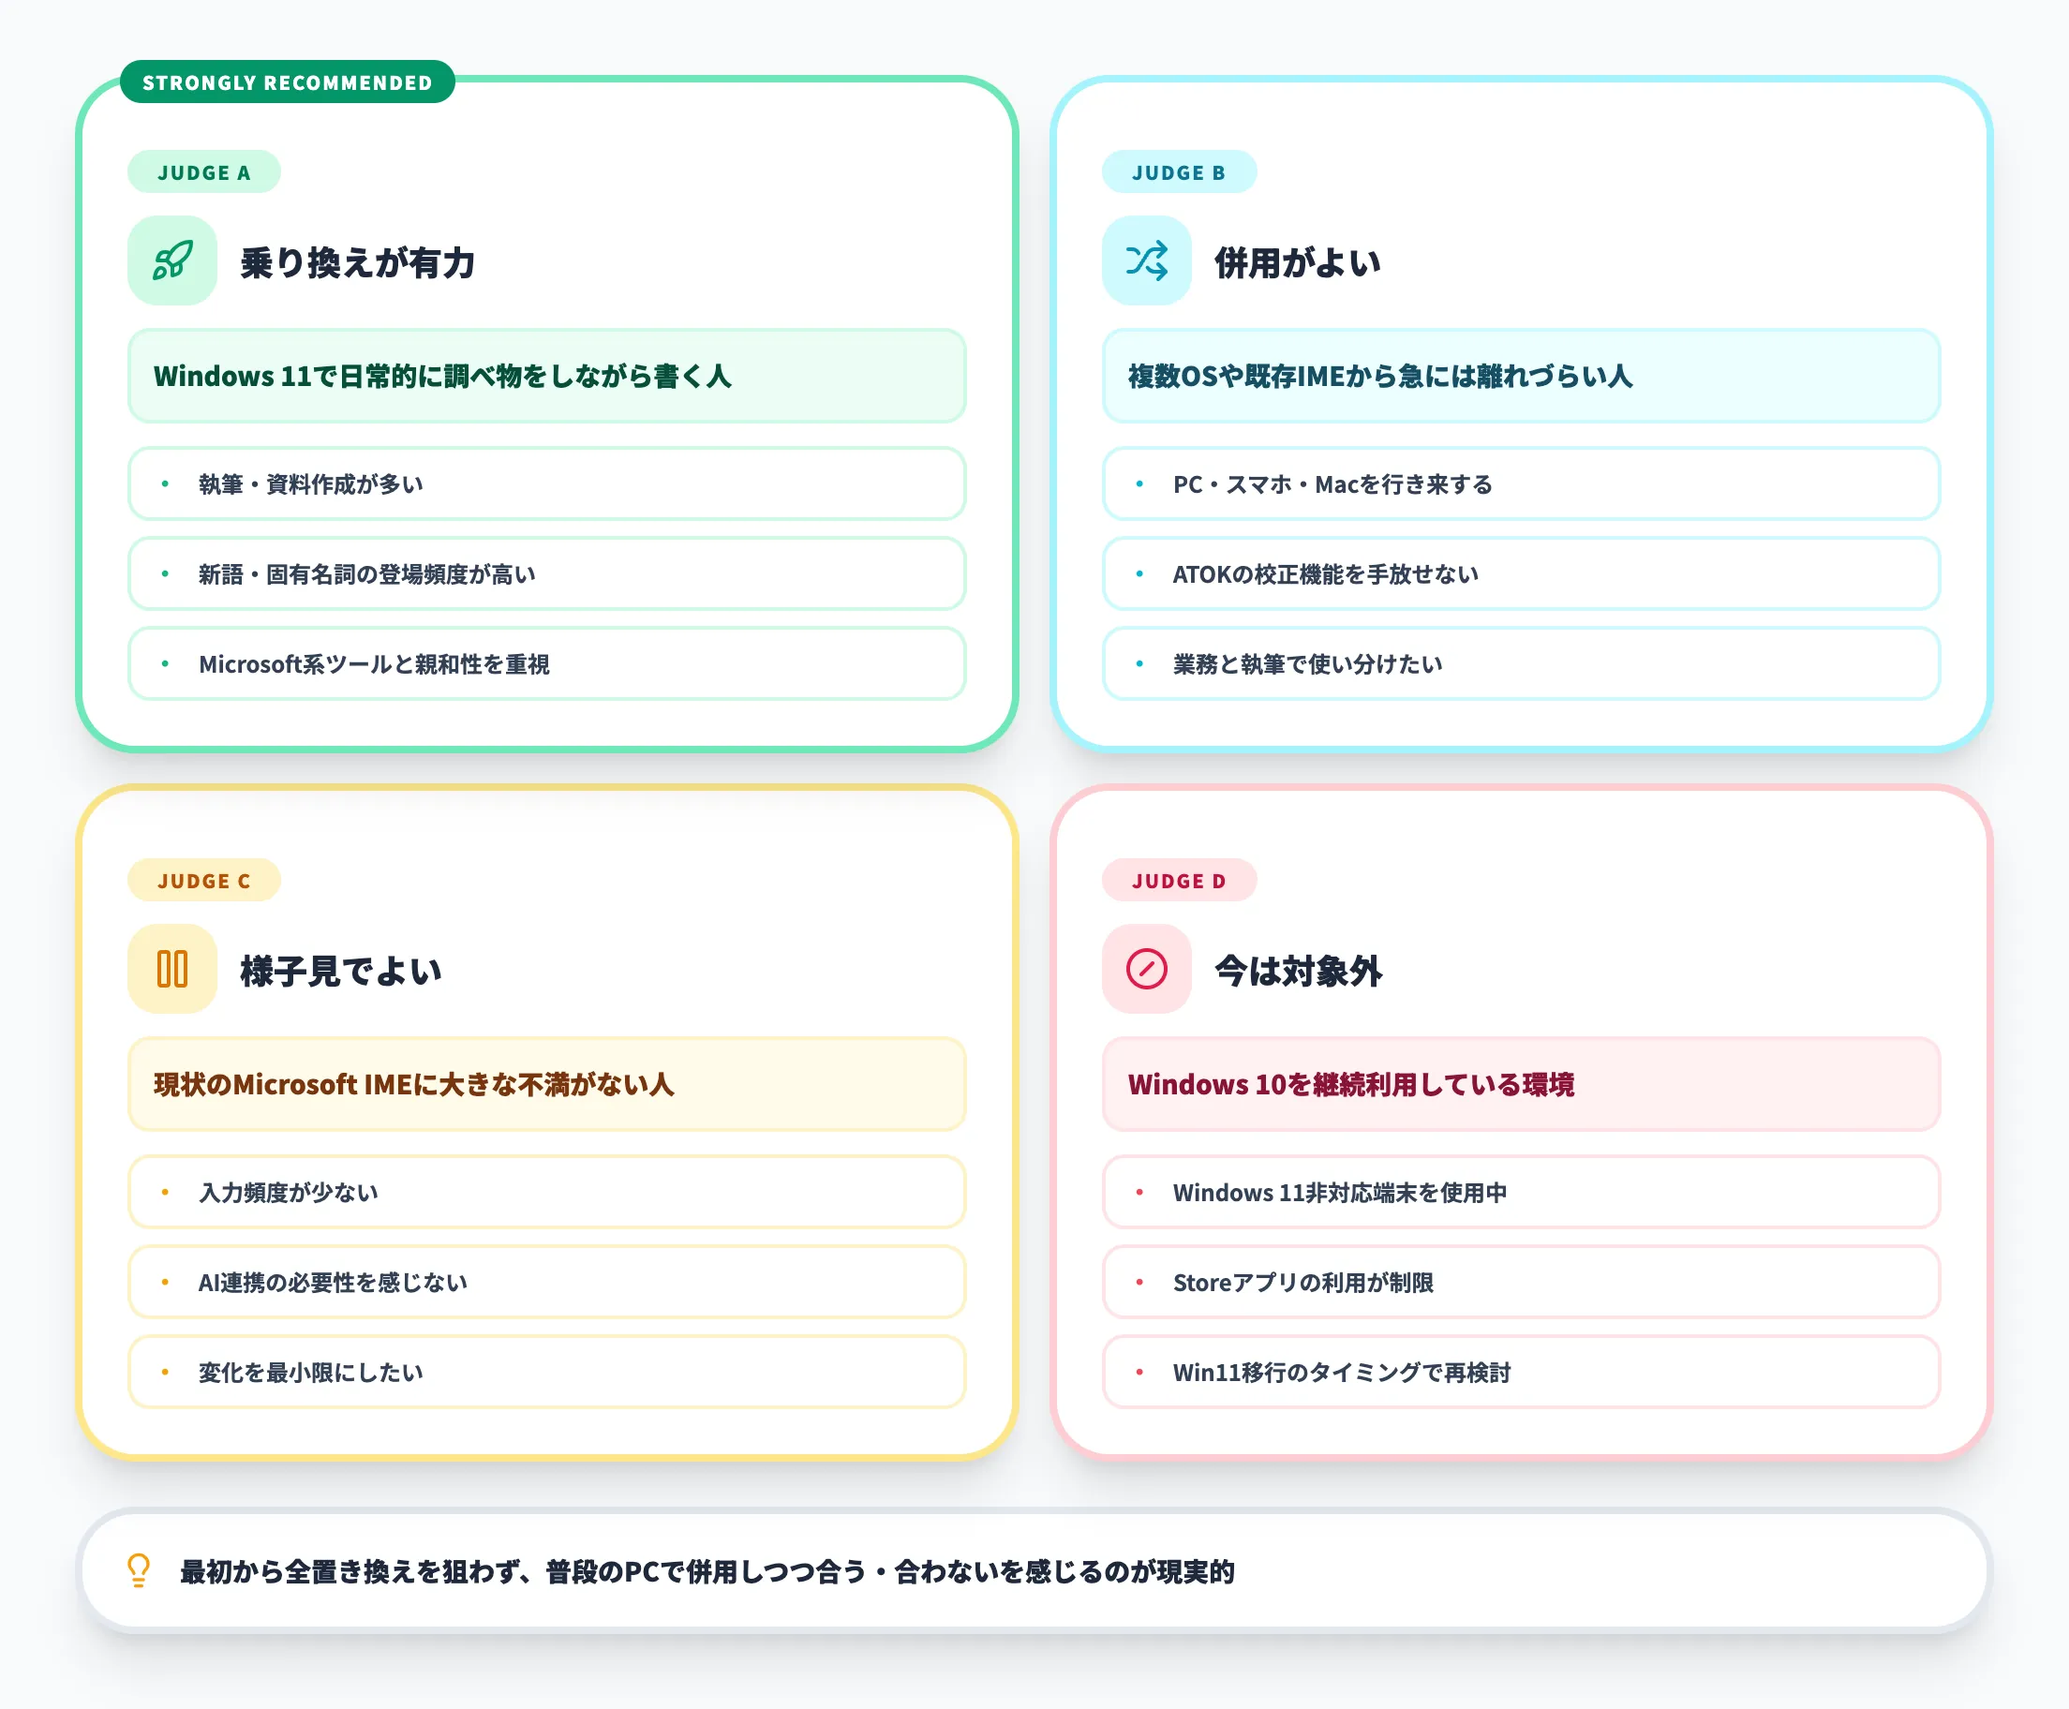
Task: Click the JUDGE C badge in yellow card
Action: click(x=203, y=880)
